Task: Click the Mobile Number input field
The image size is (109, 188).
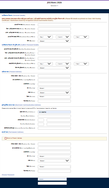Action: 59,120
